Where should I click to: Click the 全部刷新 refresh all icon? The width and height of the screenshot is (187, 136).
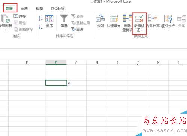point(6,19)
